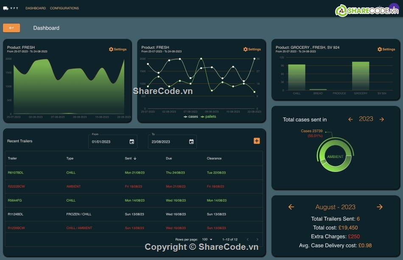Open the rows per page dropdown
403x260 pixels.
click(x=207, y=240)
